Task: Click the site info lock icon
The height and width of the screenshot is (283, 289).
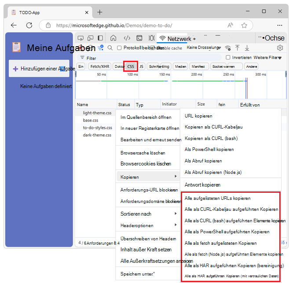Action: click(x=48, y=25)
